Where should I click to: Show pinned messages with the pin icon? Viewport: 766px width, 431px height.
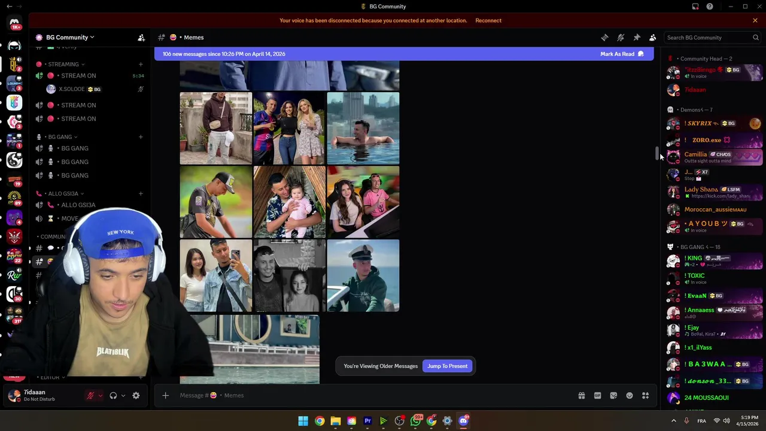[x=637, y=37]
